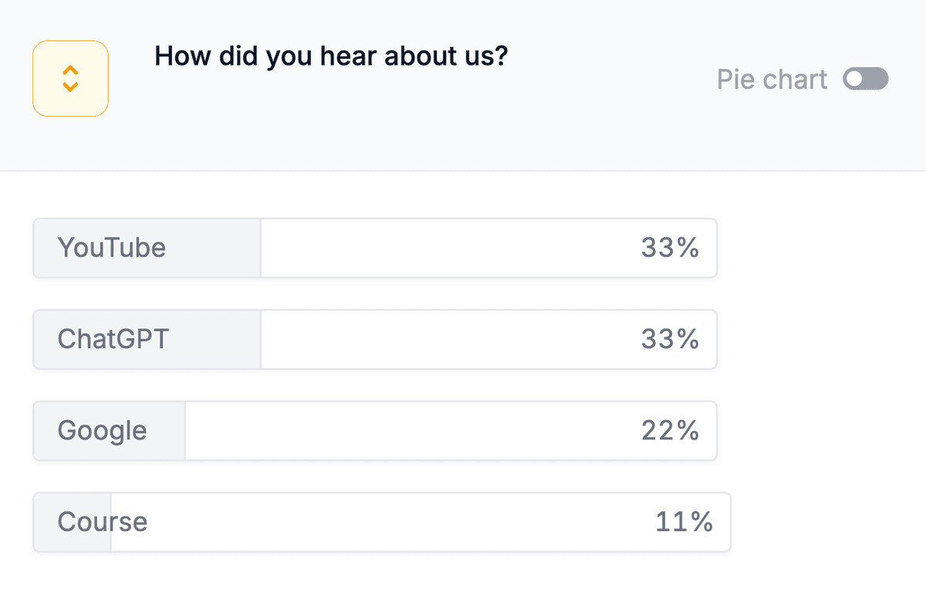The height and width of the screenshot is (590, 926).
Task: Click the 33% value for ChatGPT
Action: click(670, 339)
